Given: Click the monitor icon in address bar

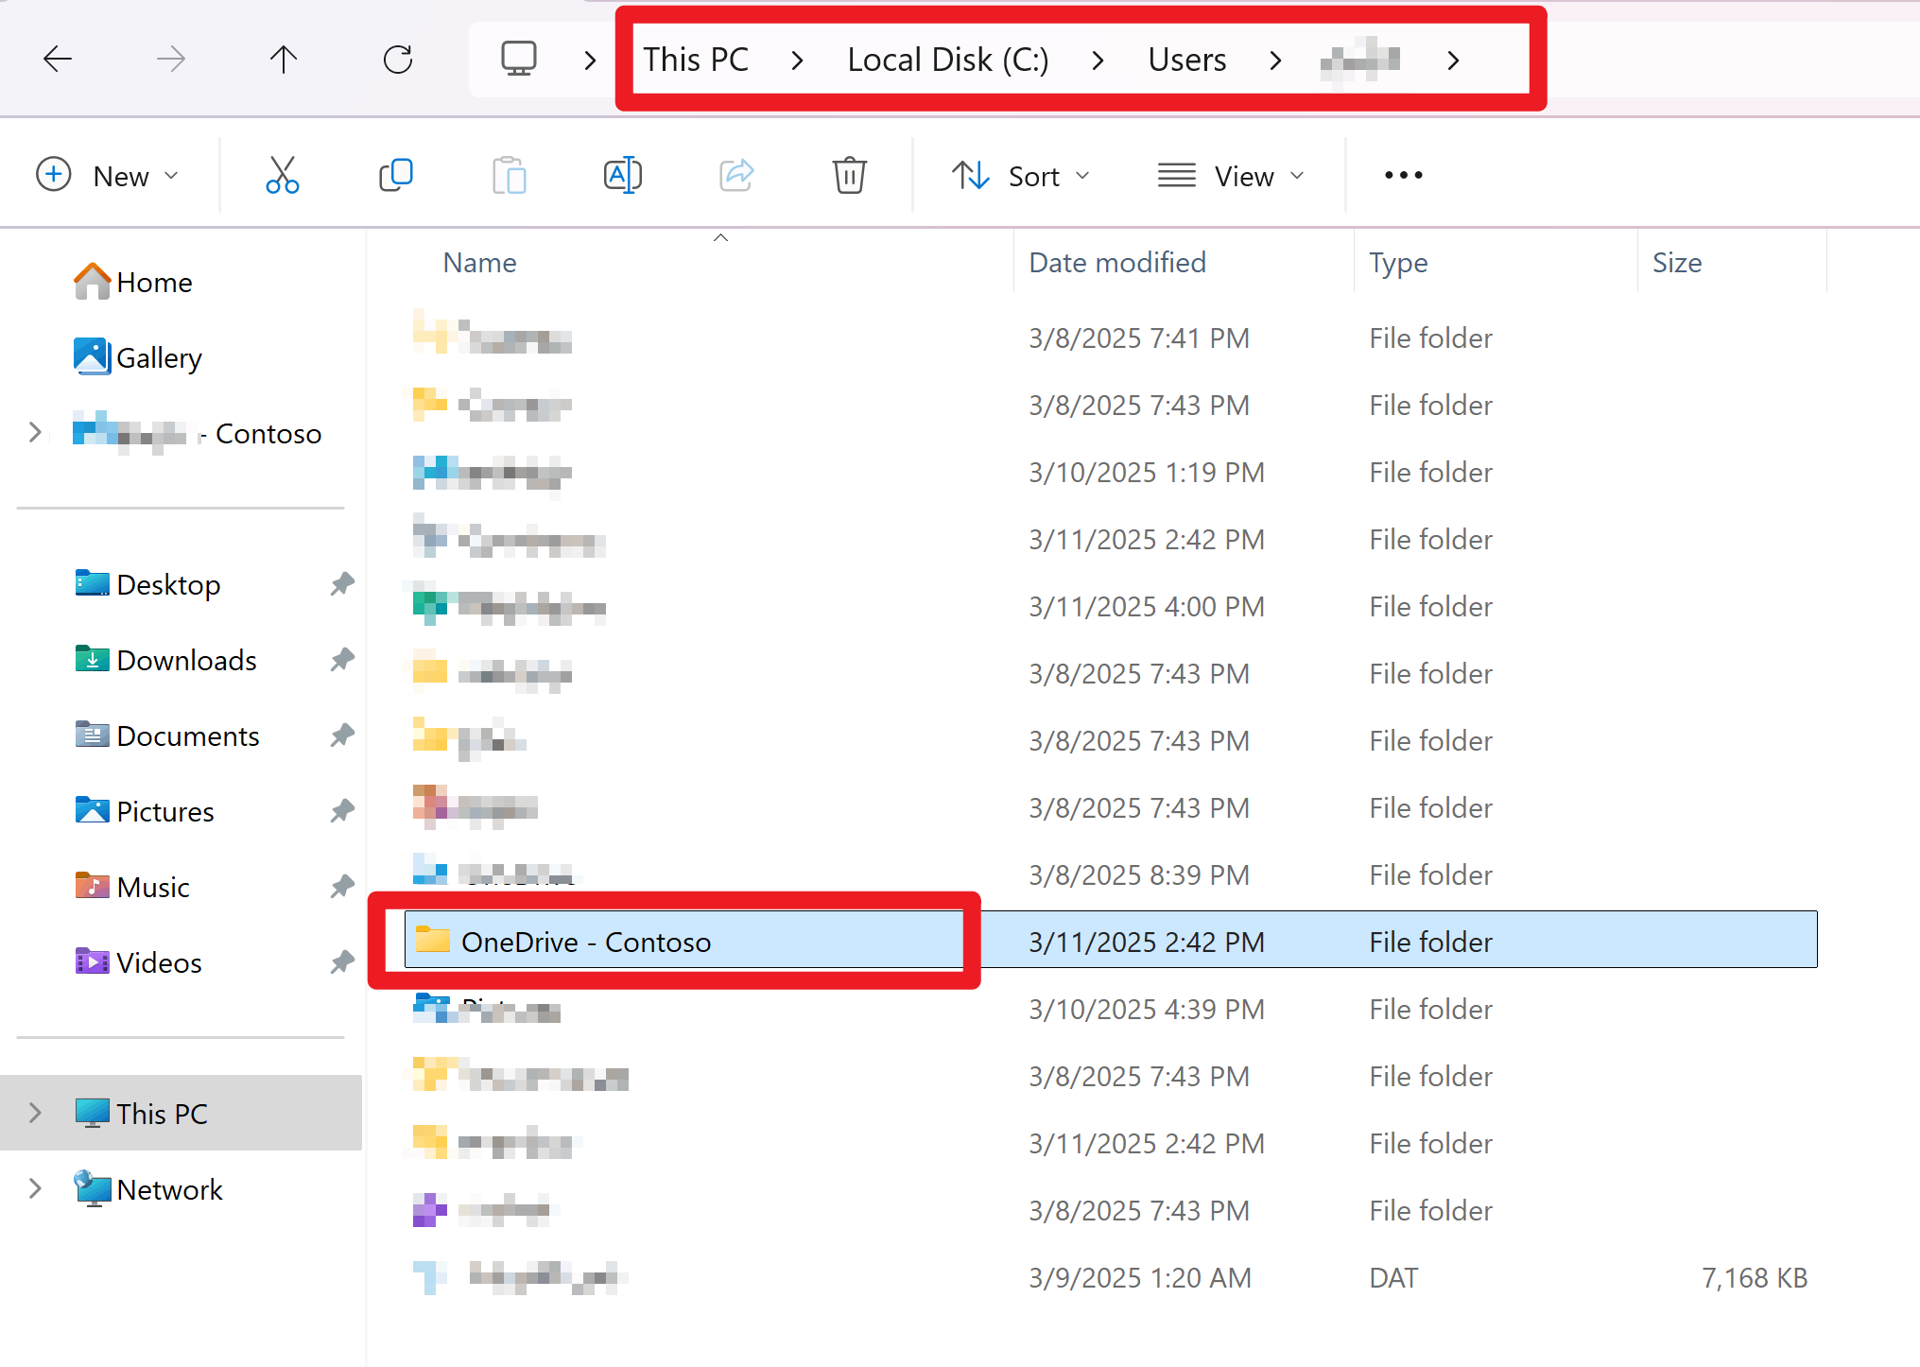Looking at the screenshot, I should point(519,60).
